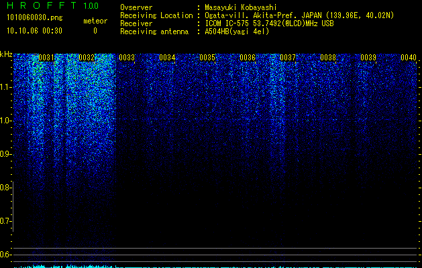
Task: Select the 0038 time marker
Action: tap(328, 58)
